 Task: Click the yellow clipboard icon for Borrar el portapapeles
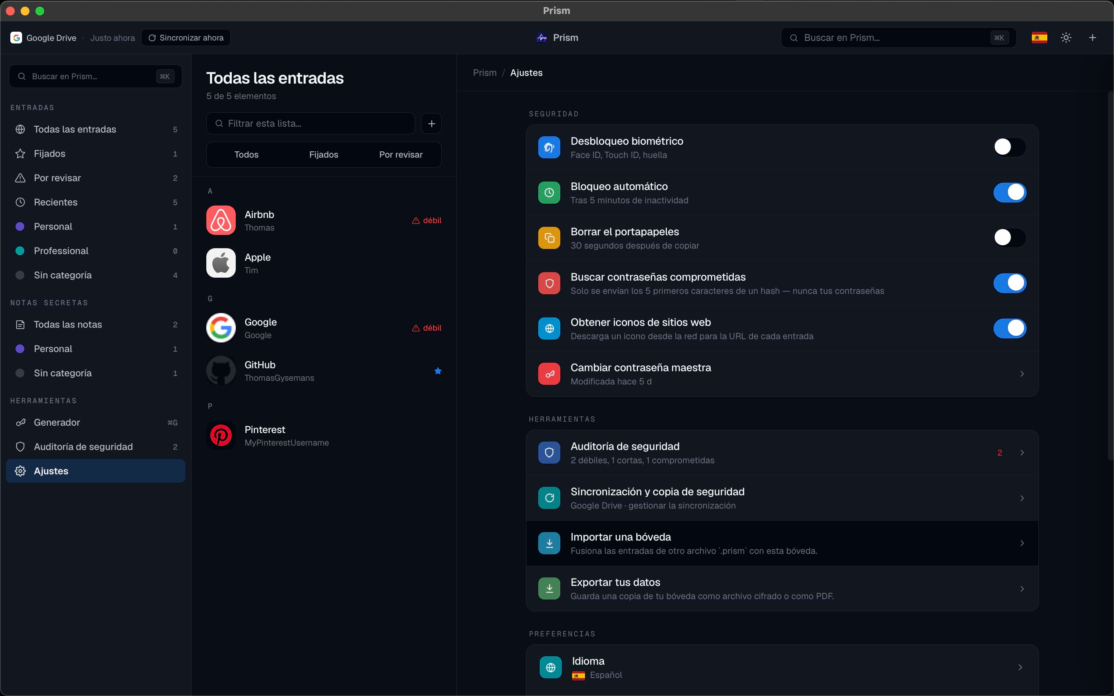click(x=549, y=238)
